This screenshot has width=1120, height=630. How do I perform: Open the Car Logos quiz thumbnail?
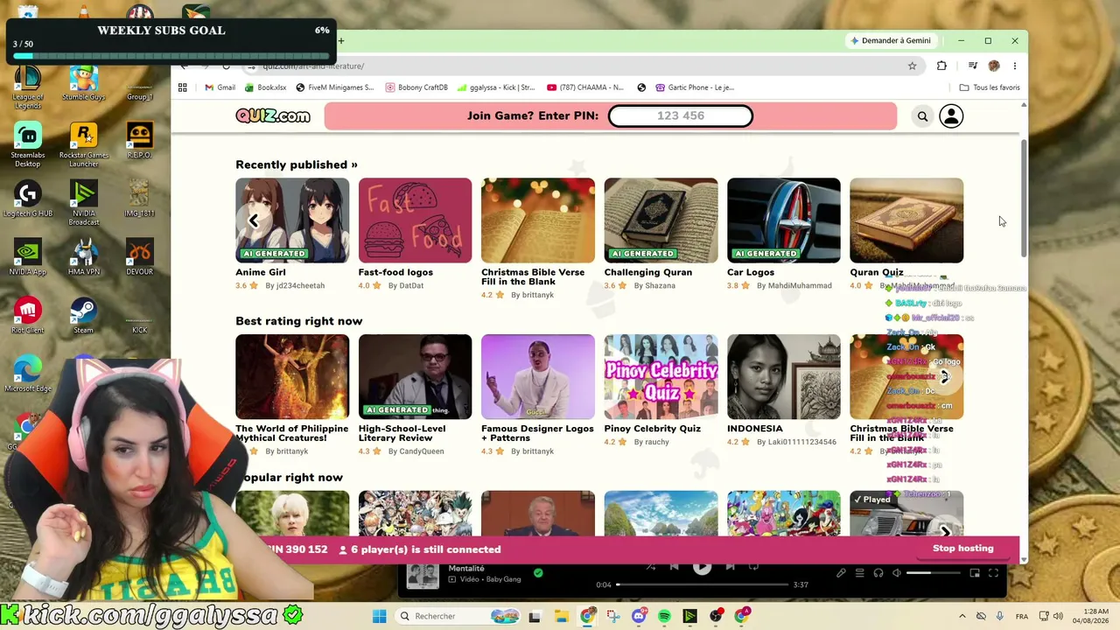tap(783, 220)
